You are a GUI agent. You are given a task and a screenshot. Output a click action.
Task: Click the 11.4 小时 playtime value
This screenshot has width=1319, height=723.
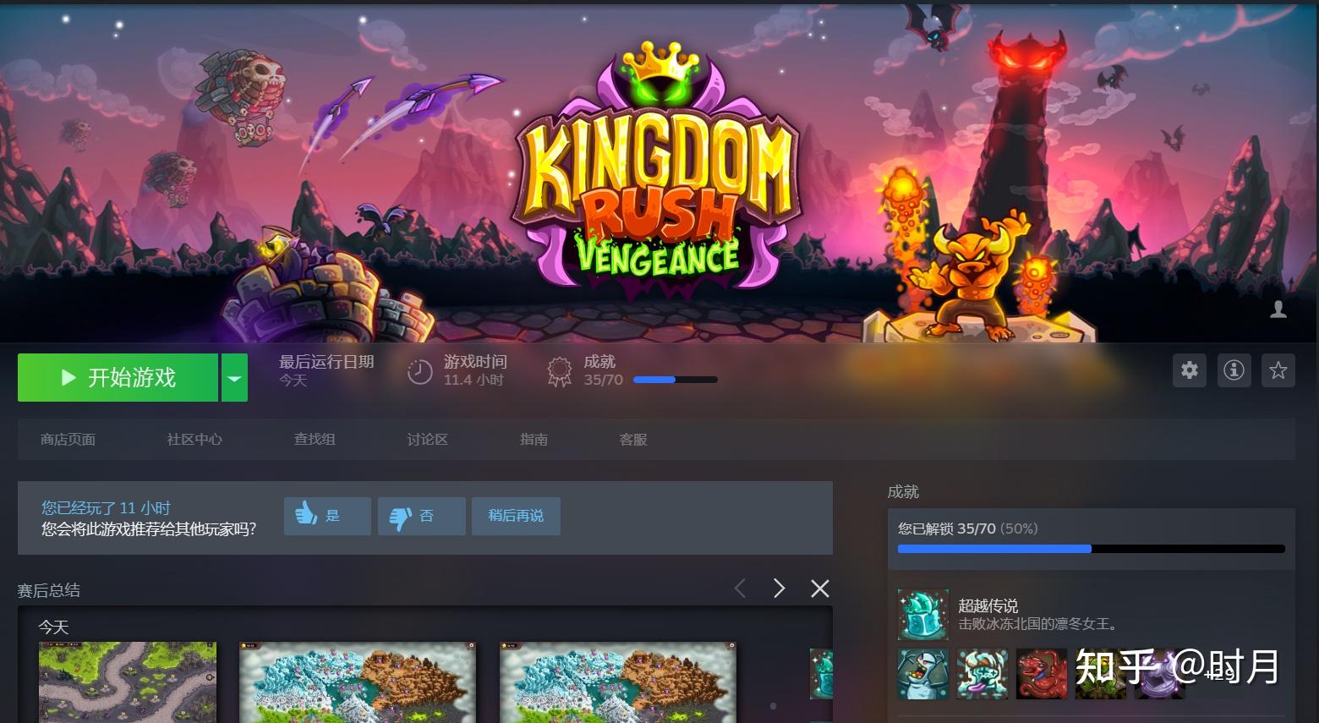(473, 381)
